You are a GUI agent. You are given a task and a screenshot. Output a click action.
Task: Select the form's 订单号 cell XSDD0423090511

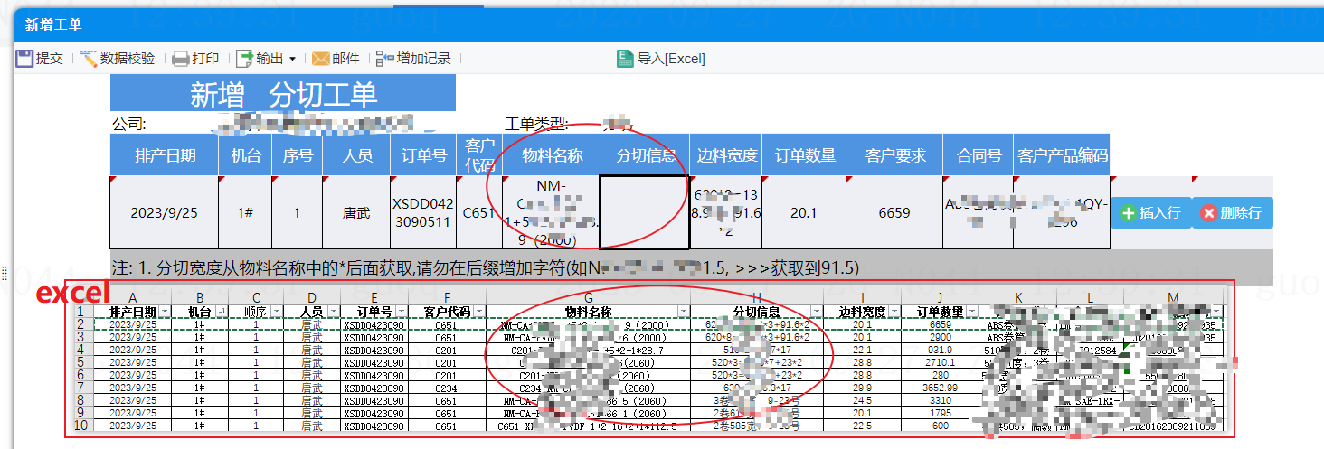(x=423, y=213)
